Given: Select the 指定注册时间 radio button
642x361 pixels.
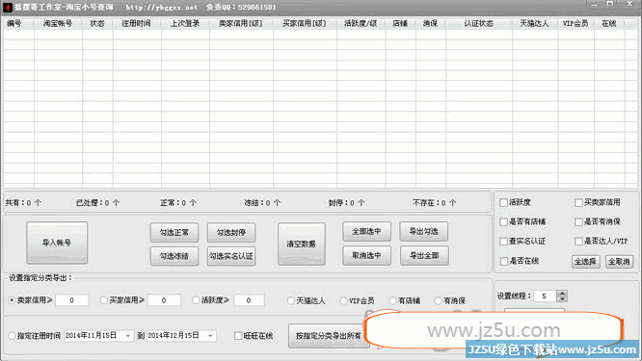Looking at the screenshot, I should 12,336.
